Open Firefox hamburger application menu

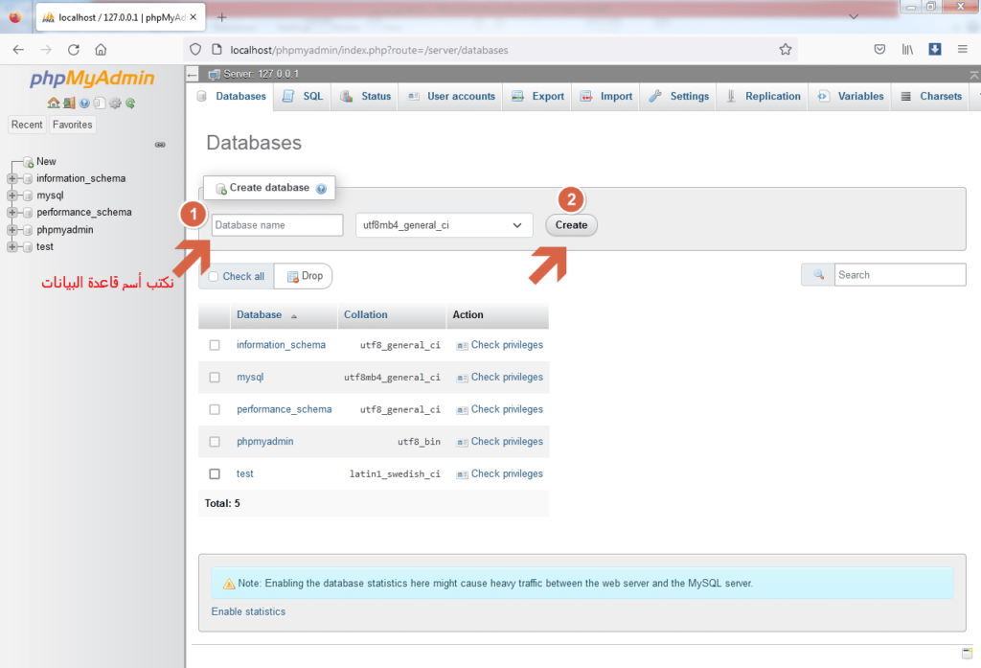[962, 50]
